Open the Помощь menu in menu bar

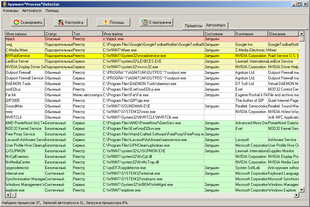[x=52, y=11]
